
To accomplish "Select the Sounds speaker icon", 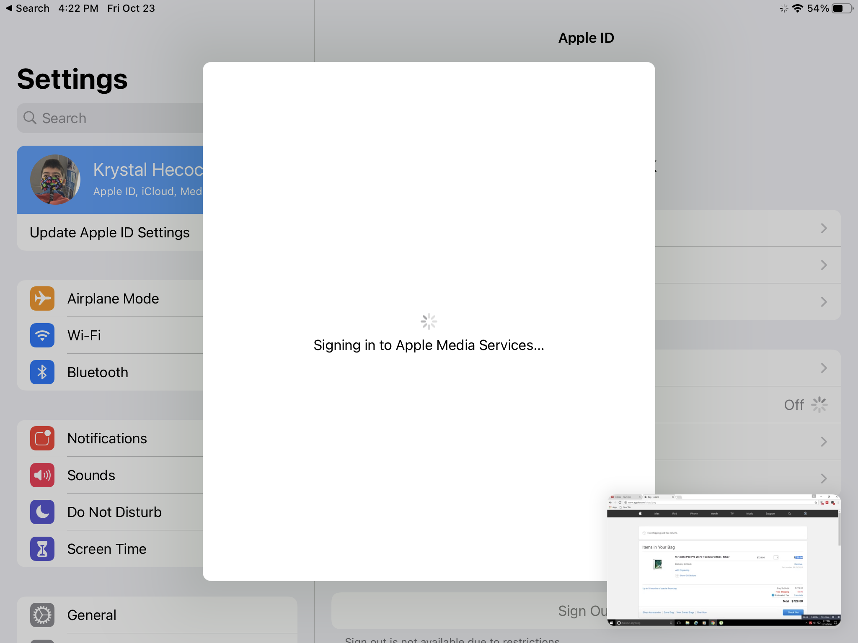I will click(42, 475).
